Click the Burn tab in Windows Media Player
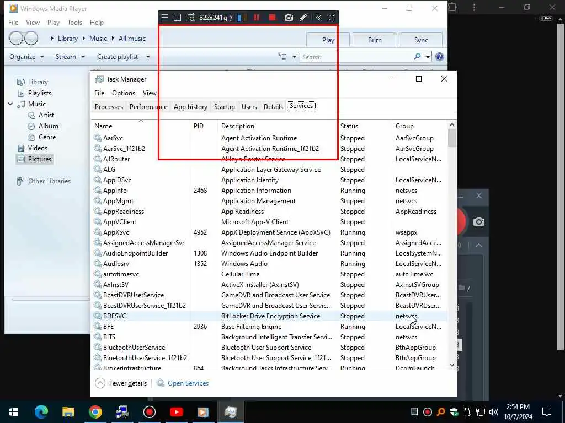565x423 pixels. [375, 40]
